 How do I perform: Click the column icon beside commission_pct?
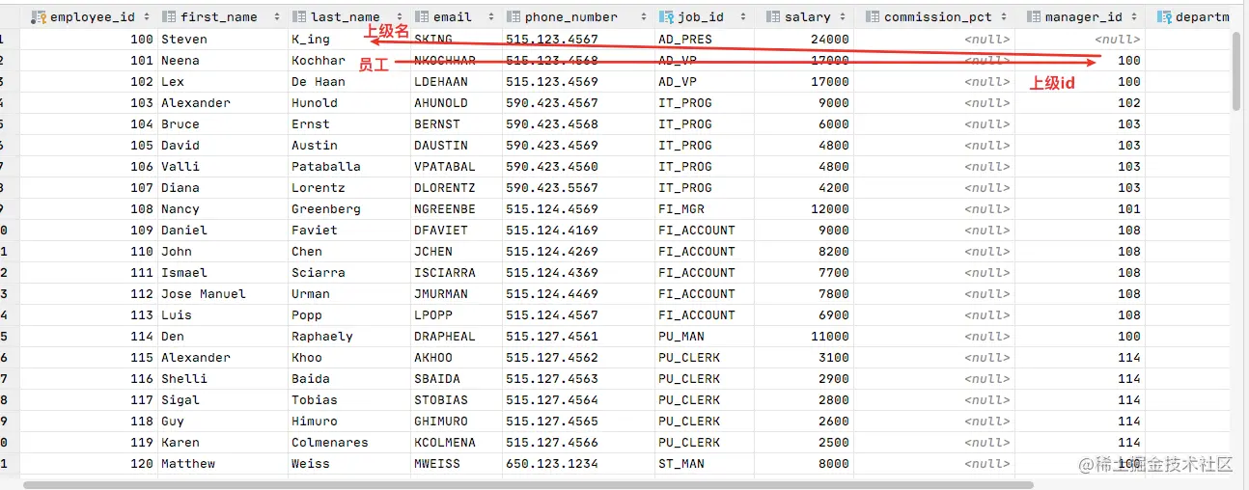pos(873,16)
